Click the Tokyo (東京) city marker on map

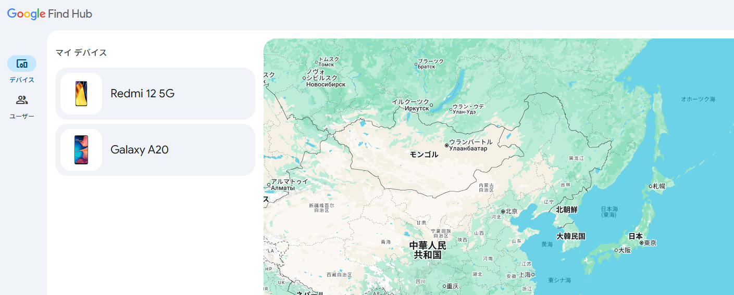pyautogui.click(x=641, y=243)
